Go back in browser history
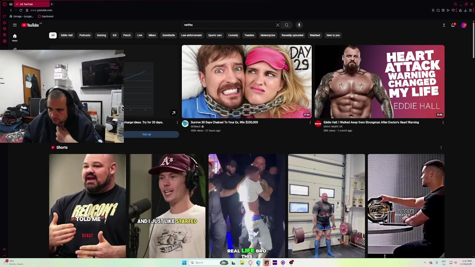Image resolution: width=475 pixels, height=267 pixels. [11, 10]
